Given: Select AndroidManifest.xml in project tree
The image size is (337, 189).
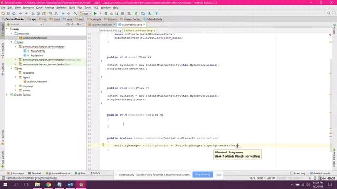Looking at the screenshot, I should pos(35,38).
